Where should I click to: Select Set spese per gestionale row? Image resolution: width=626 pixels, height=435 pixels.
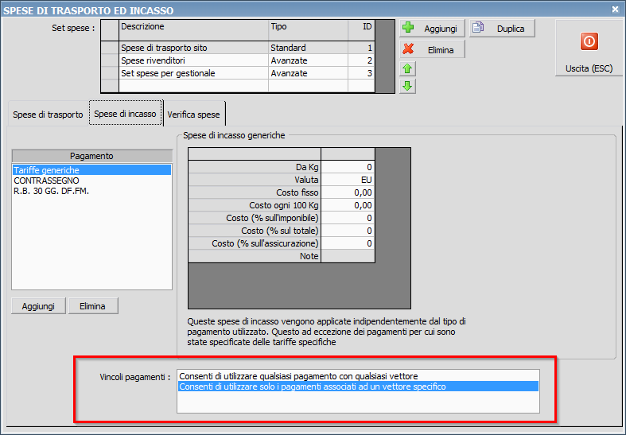point(237,73)
